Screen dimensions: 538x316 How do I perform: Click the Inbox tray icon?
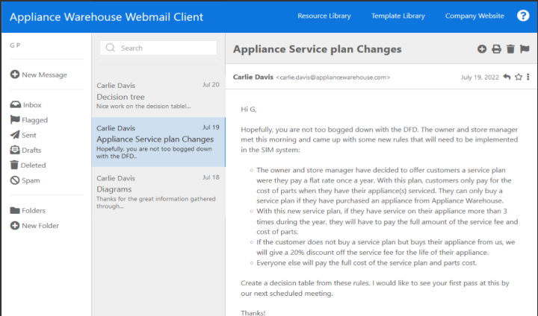(x=16, y=104)
